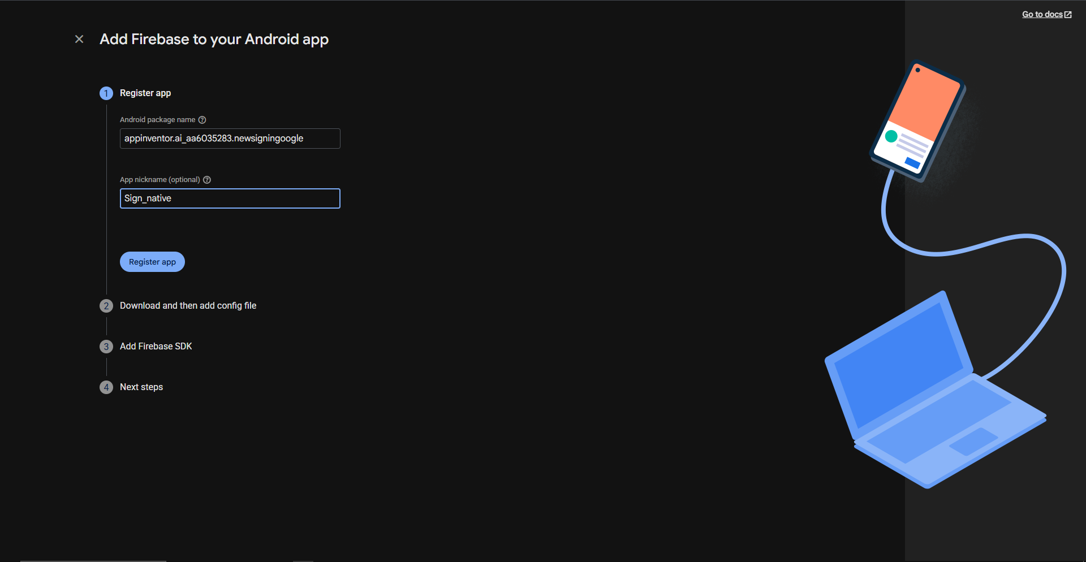Click the step 3 number circle
Image resolution: width=1086 pixels, height=562 pixels.
(106, 347)
